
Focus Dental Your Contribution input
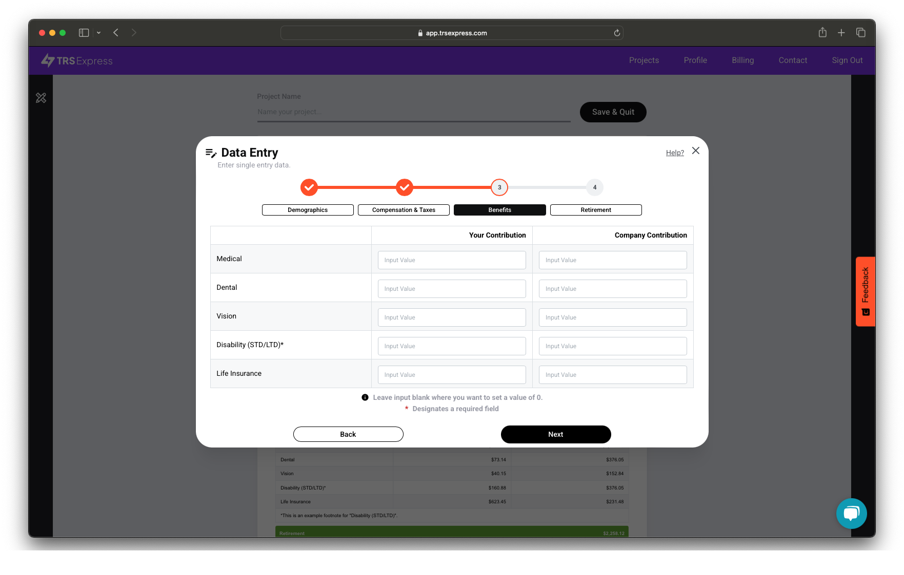452,289
